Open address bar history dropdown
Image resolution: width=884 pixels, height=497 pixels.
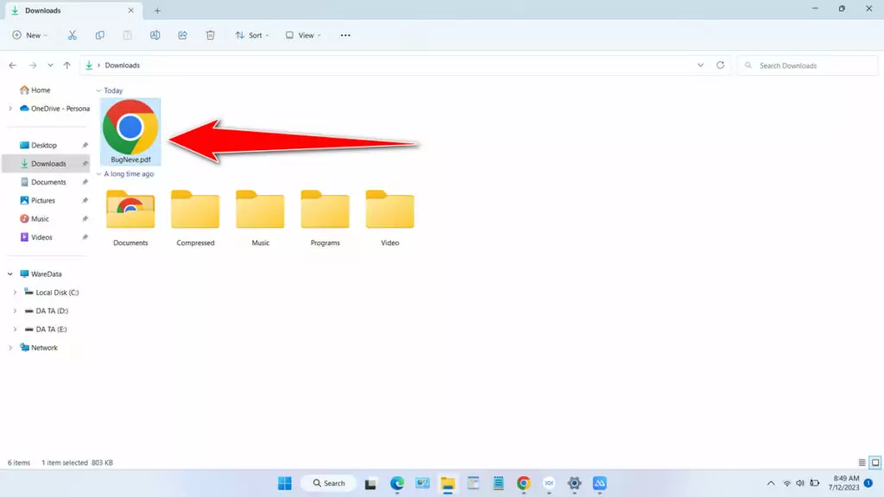[x=700, y=66]
